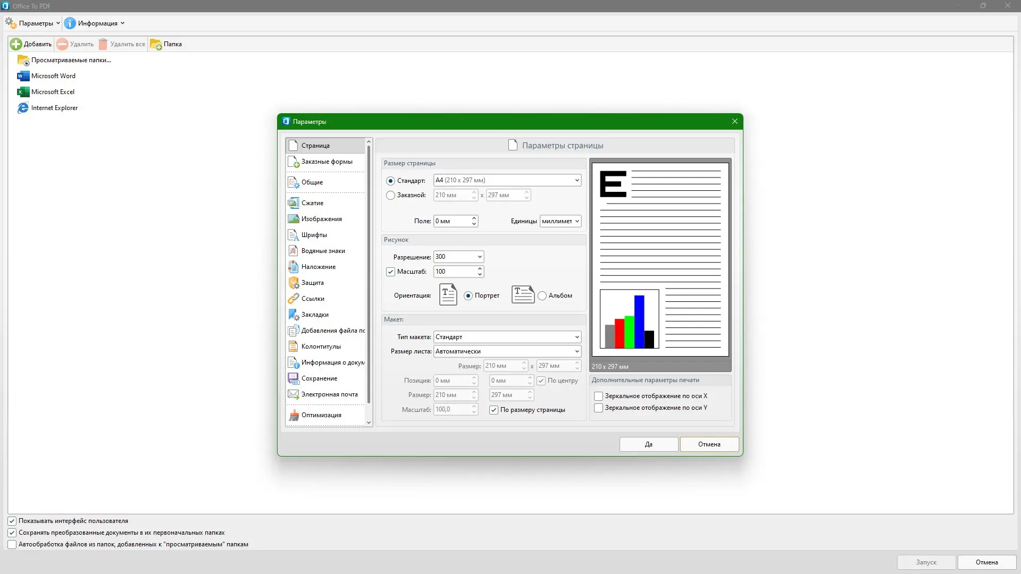Click the green Add (Добавить) plus icon
The height and width of the screenshot is (574, 1021).
[x=16, y=44]
